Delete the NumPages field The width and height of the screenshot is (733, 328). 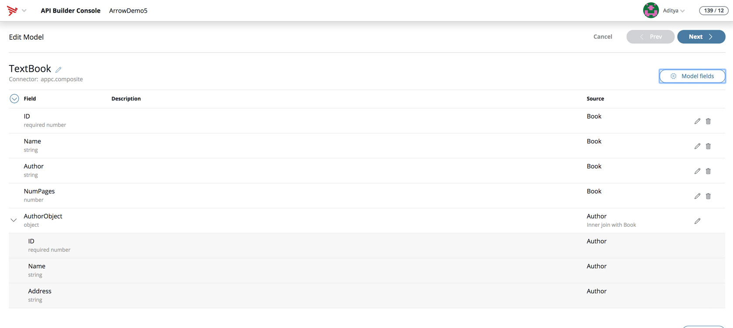(708, 196)
